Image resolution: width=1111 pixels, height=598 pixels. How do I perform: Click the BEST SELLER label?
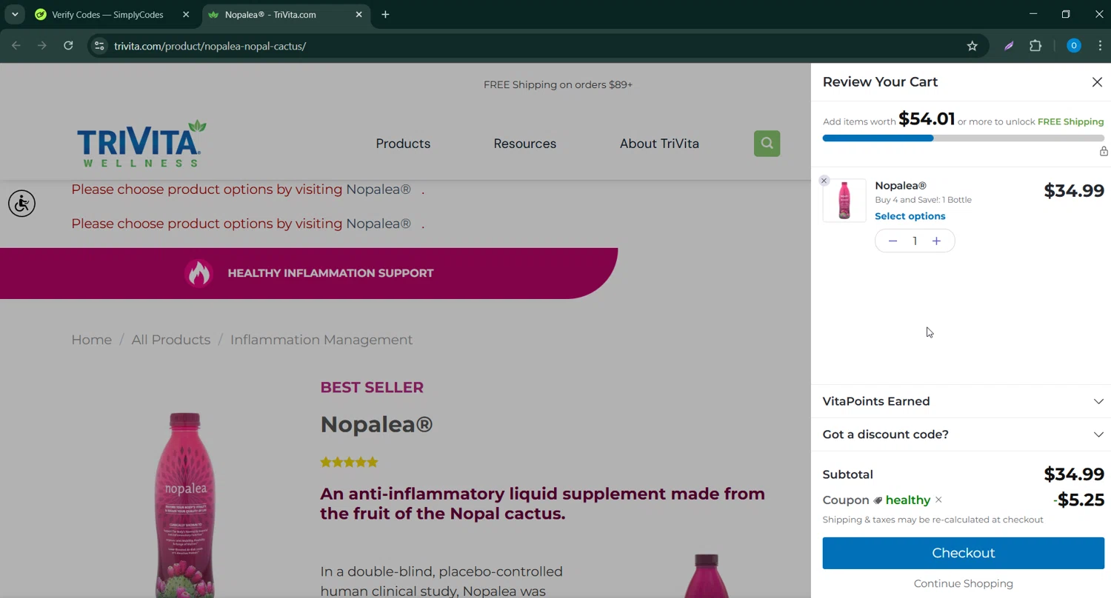click(372, 387)
